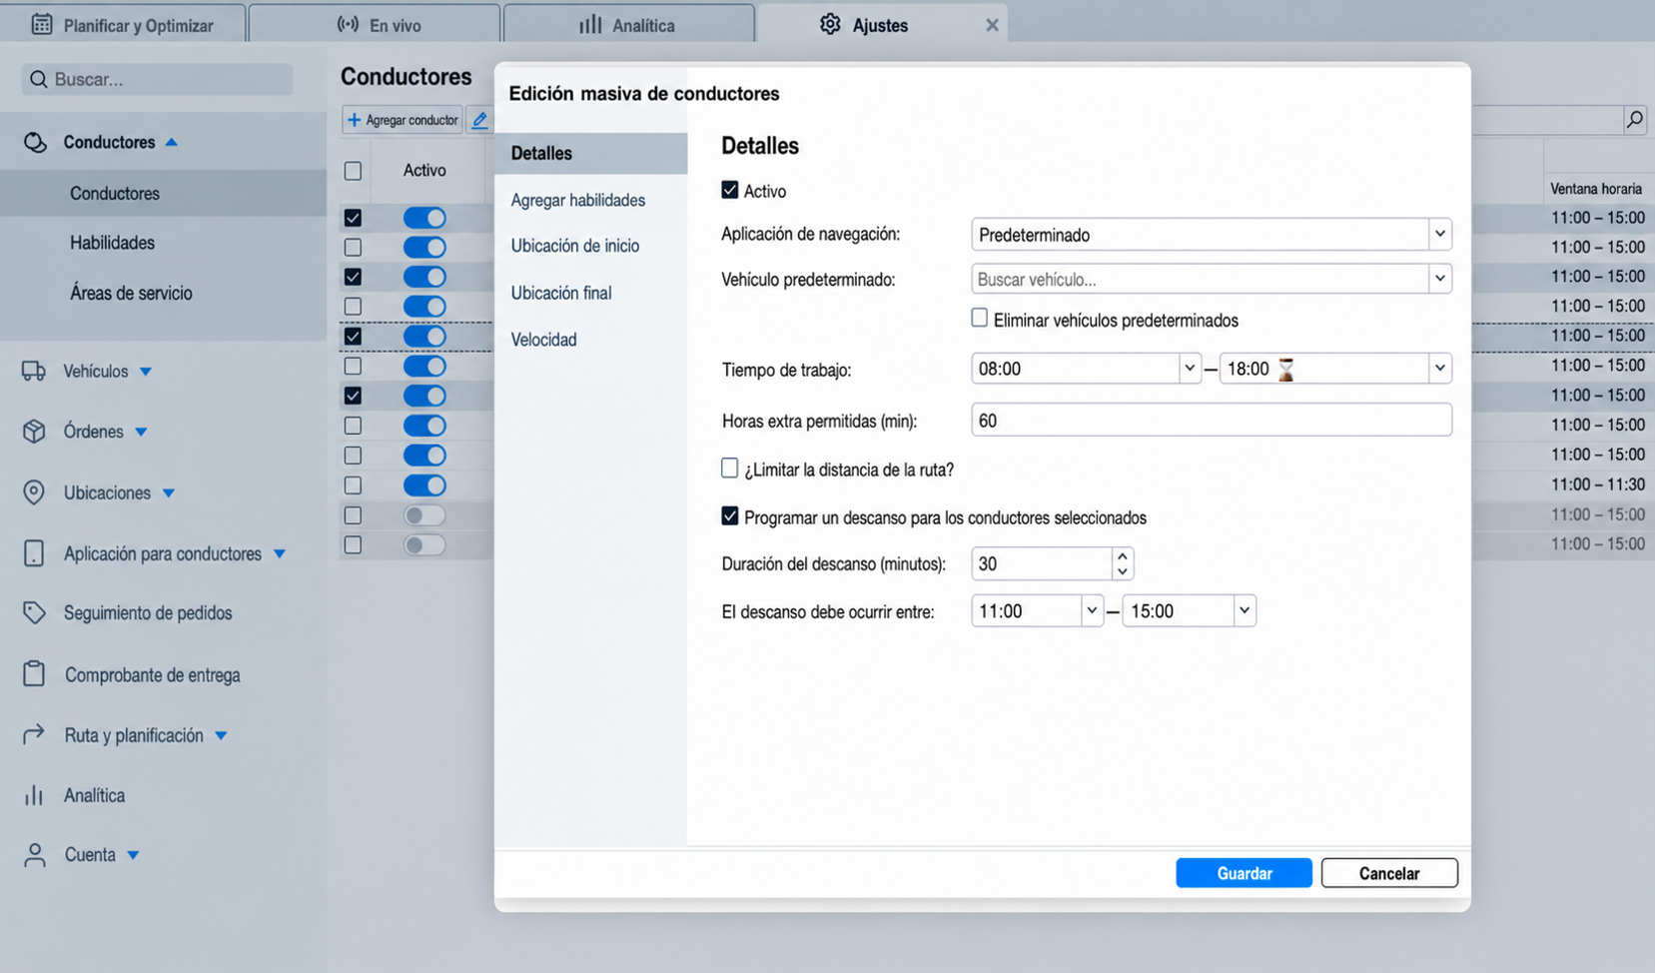The width and height of the screenshot is (1655, 973).
Task: Uncheck Programar un descanso para los conductores
Action: (730, 516)
